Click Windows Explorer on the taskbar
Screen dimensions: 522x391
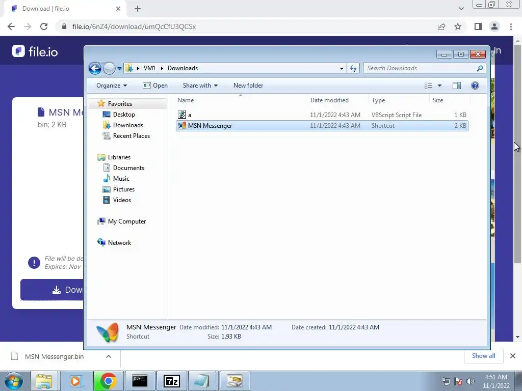(x=44, y=381)
